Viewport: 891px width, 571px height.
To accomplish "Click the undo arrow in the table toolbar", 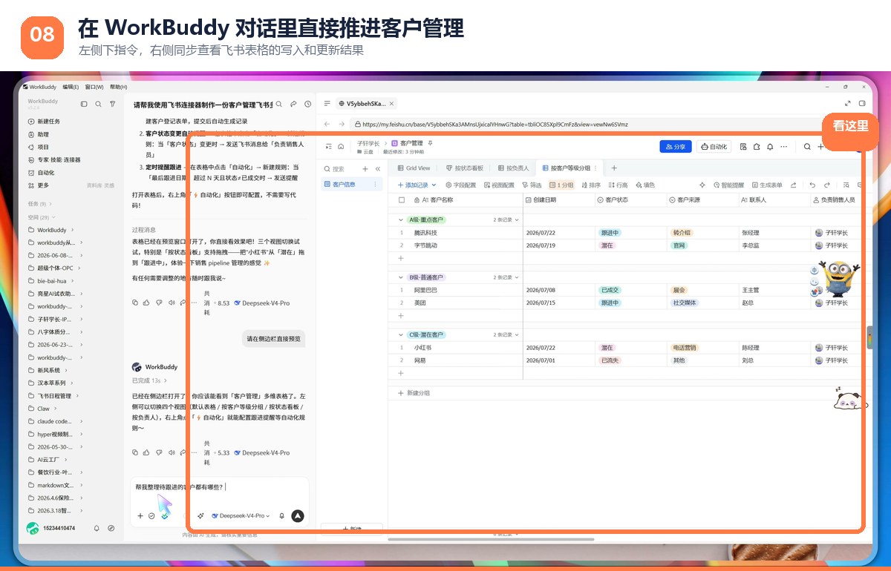I will [812, 185].
